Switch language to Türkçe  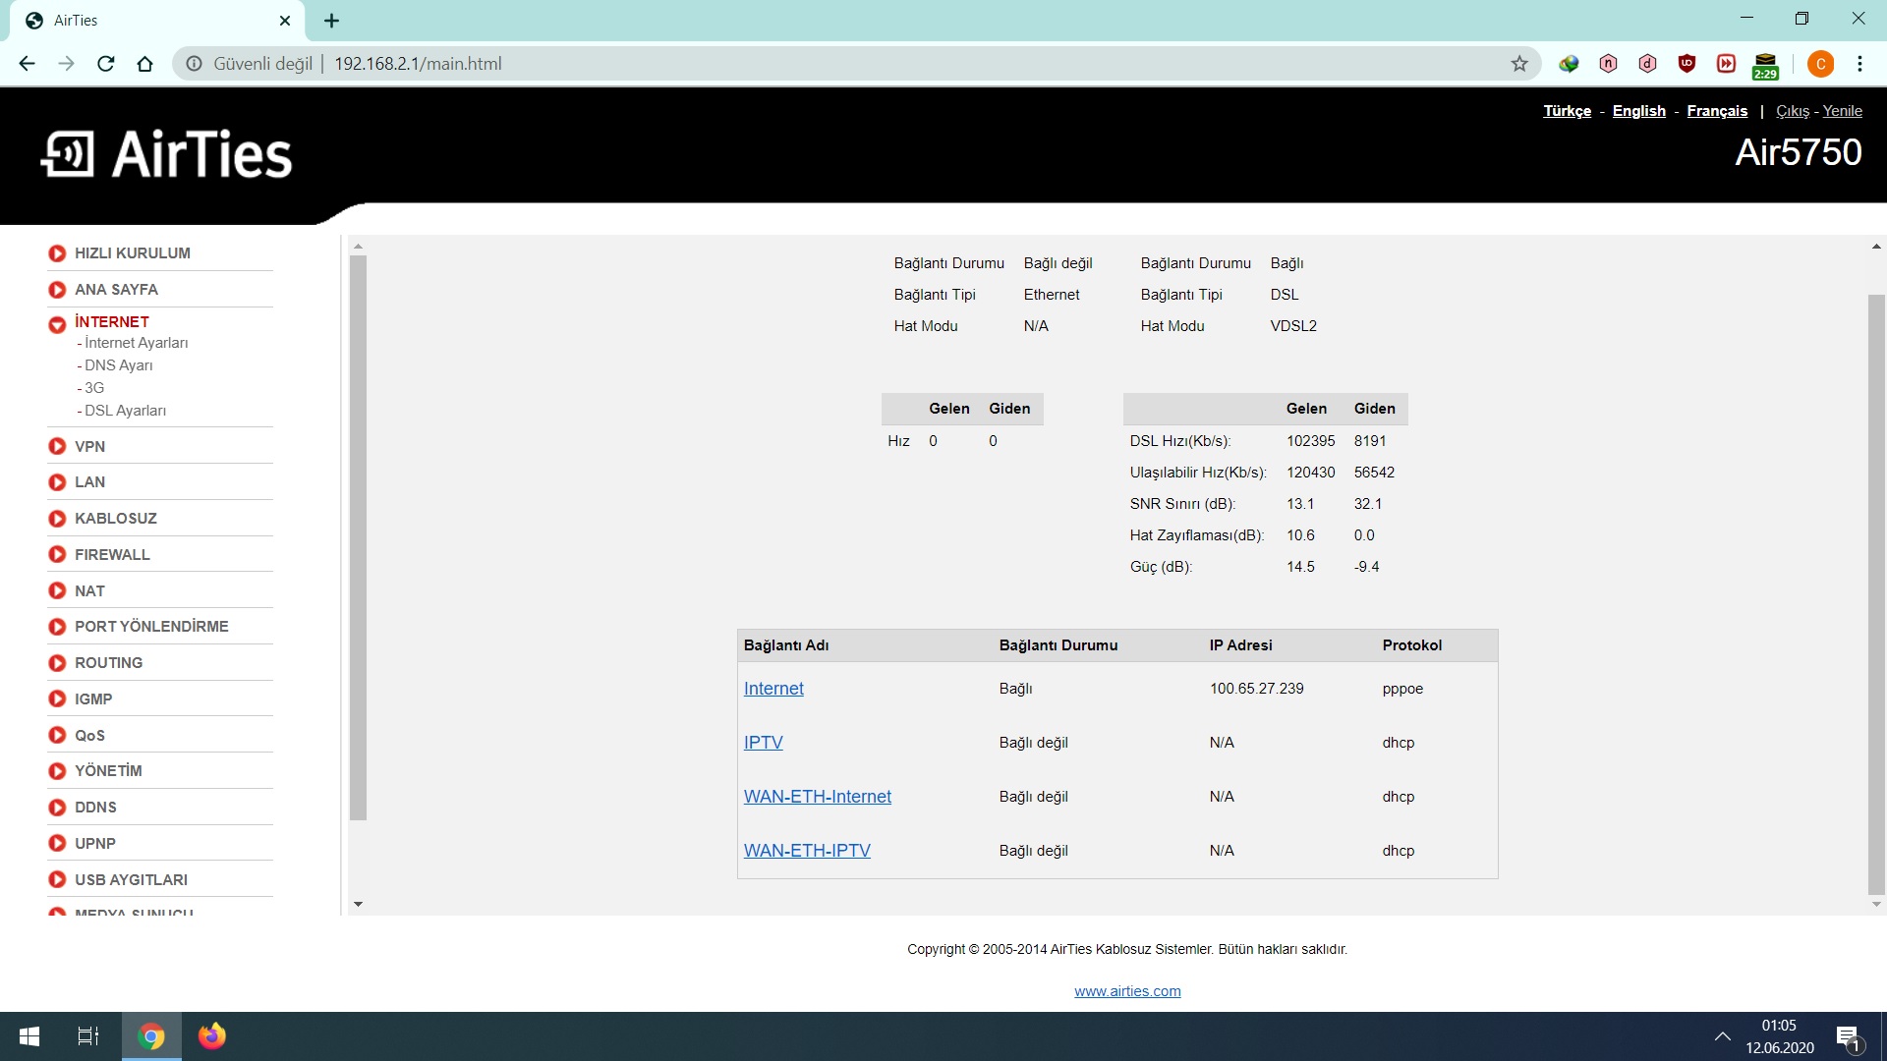pos(1567,111)
